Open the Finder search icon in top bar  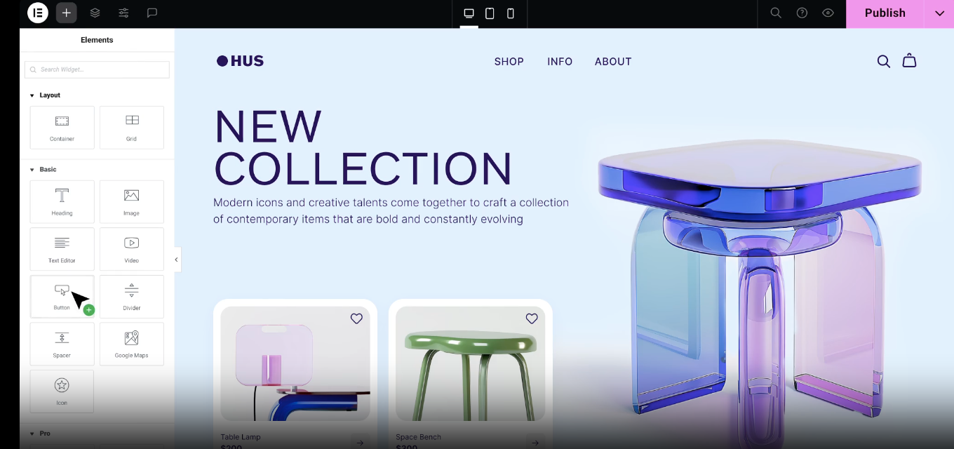click(776, 13)
